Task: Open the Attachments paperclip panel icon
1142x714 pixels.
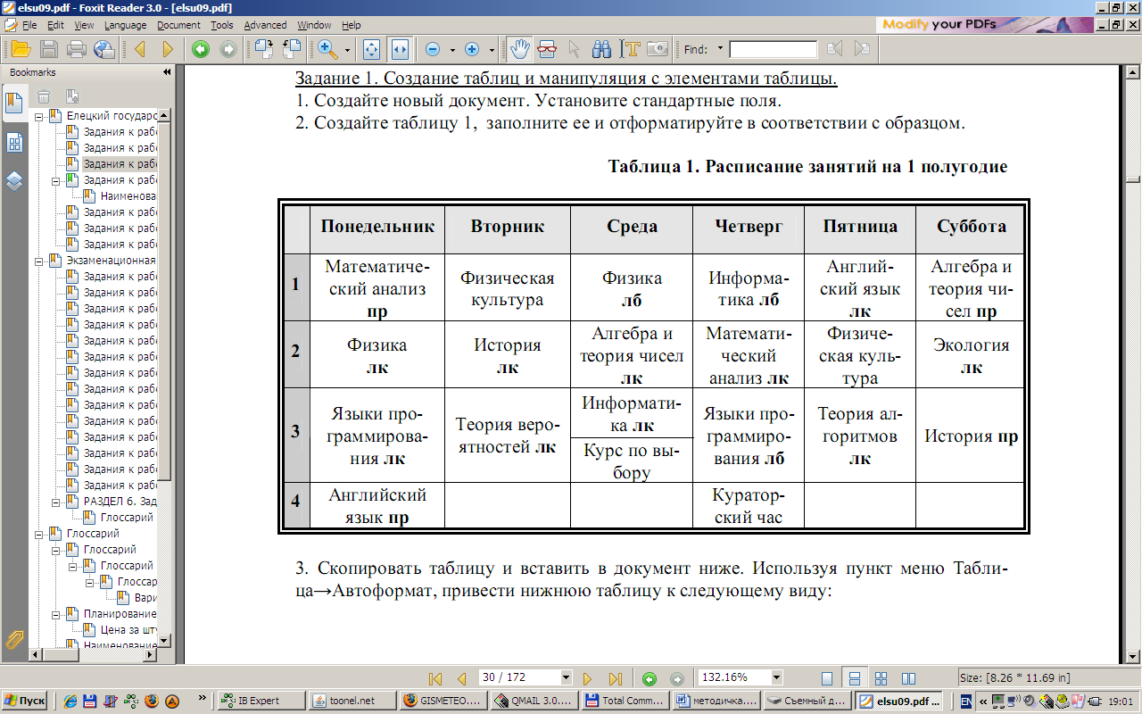Action: pos(14,639)
